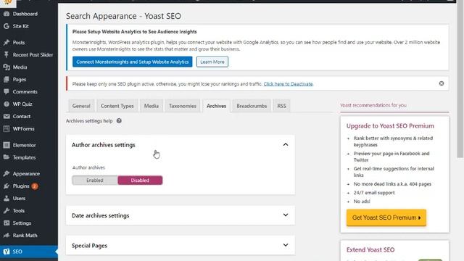Click the Site Kit G icon
Image resolution: width=464 pixels, height=261 pixels.
(x=7, y=26)
